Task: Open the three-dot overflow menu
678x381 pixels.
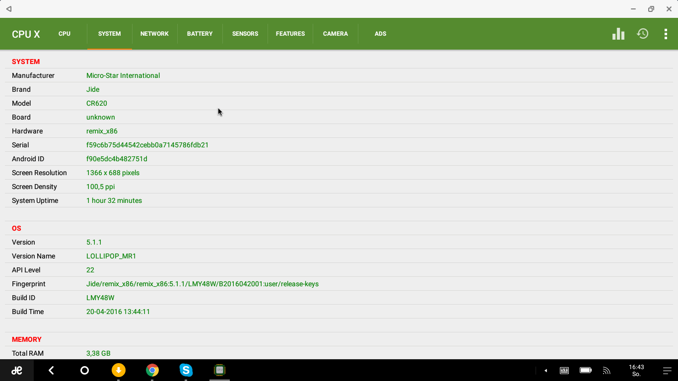Action: (x=666, y=34)
